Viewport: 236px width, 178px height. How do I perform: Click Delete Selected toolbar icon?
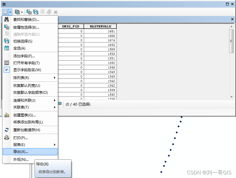[x=56, y=12]
